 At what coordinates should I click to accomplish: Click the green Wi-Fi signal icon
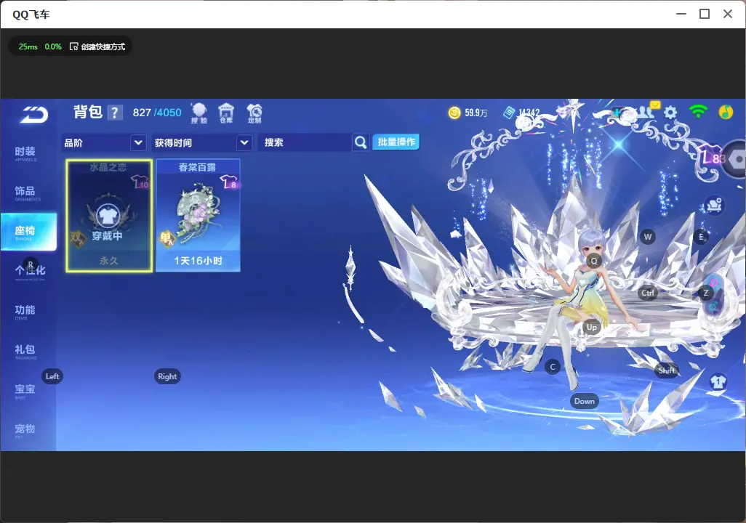pos(698,112)
